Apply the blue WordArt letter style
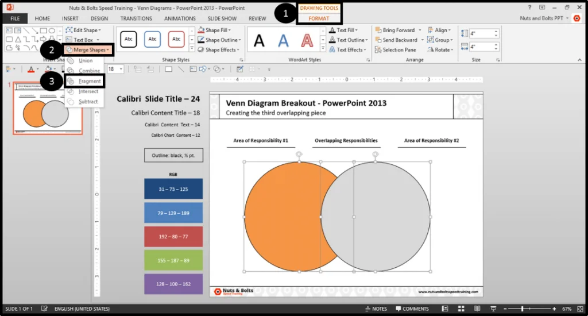The image size is (588, 316). point(283,41)
